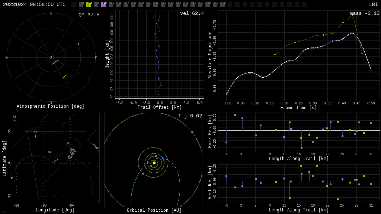Click the green station 02 cross on map

click(x=36, y=136)
